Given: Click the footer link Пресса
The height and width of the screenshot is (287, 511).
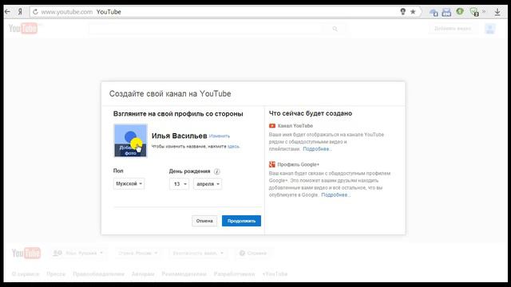Looking at the screenshot, I should (x=56, y=274).
